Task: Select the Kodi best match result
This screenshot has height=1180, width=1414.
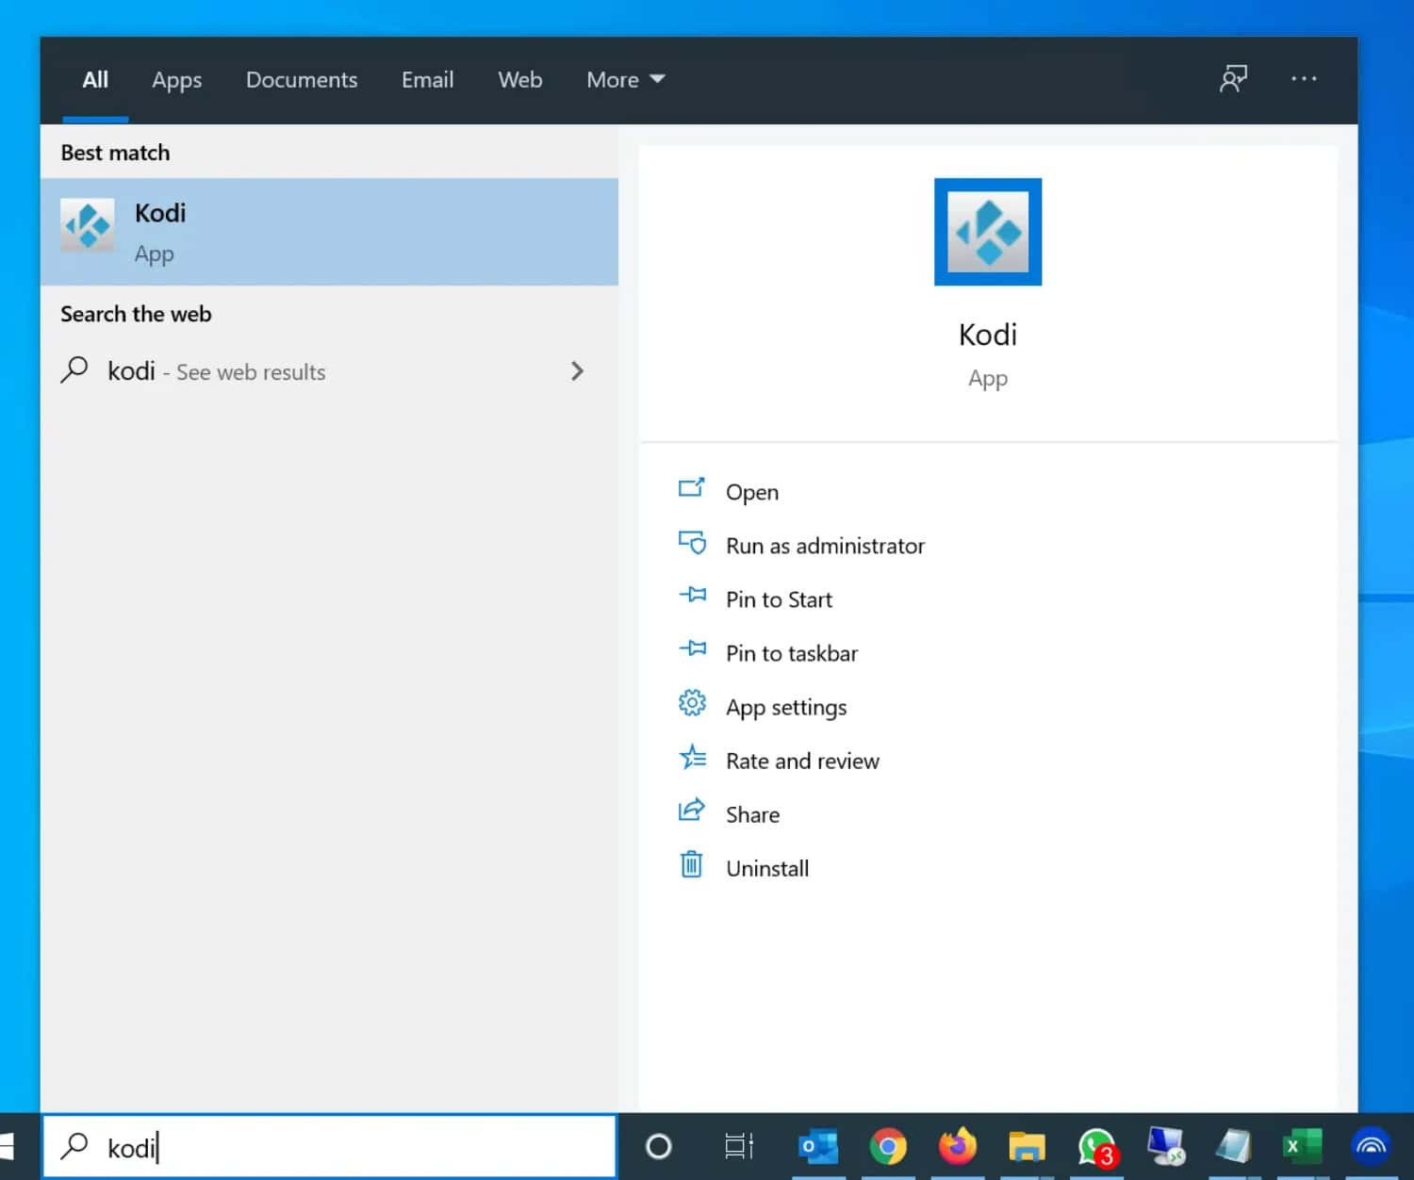Action: point(329,232)
